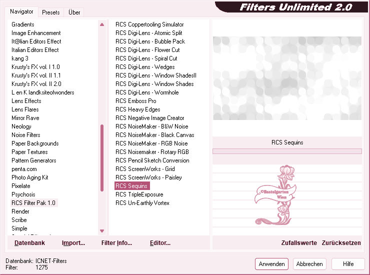Choose RCS NoiseMaker - Black Canvas
The image size is (370, 275).
pos(155,135)
